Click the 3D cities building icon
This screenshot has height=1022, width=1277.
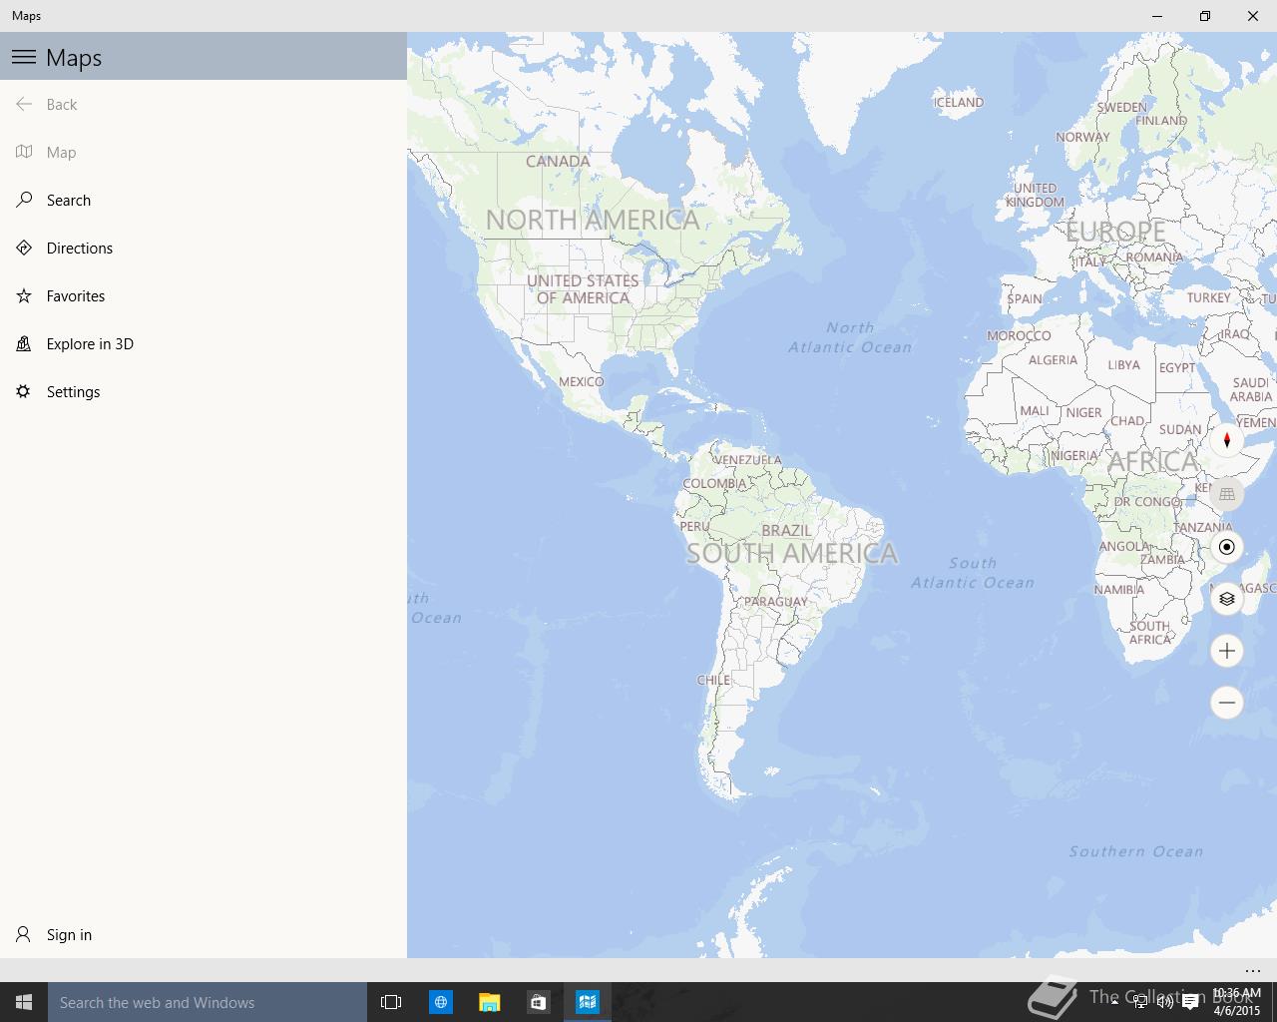(x=24, y=343)
